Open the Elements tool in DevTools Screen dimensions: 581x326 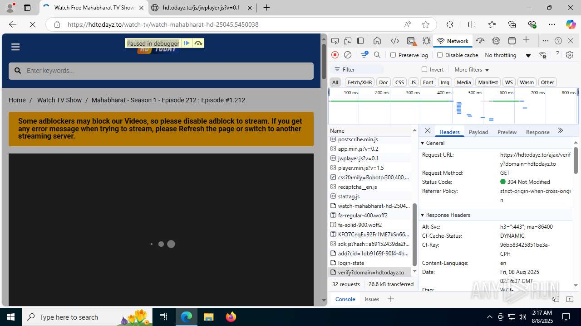(395, 41)
